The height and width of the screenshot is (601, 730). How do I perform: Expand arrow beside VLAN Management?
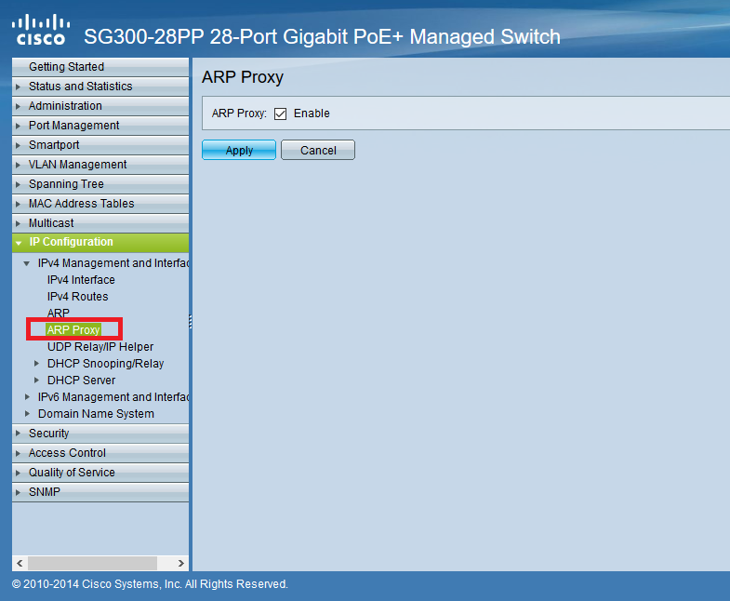[19, 165]
